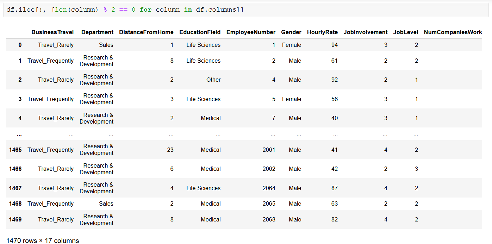Click the HourlyRate value 94
Viewport: 492px width, 244px height.
pos(334,45)
